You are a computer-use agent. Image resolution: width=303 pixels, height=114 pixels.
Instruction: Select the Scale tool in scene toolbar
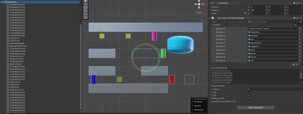pos(86,11)
